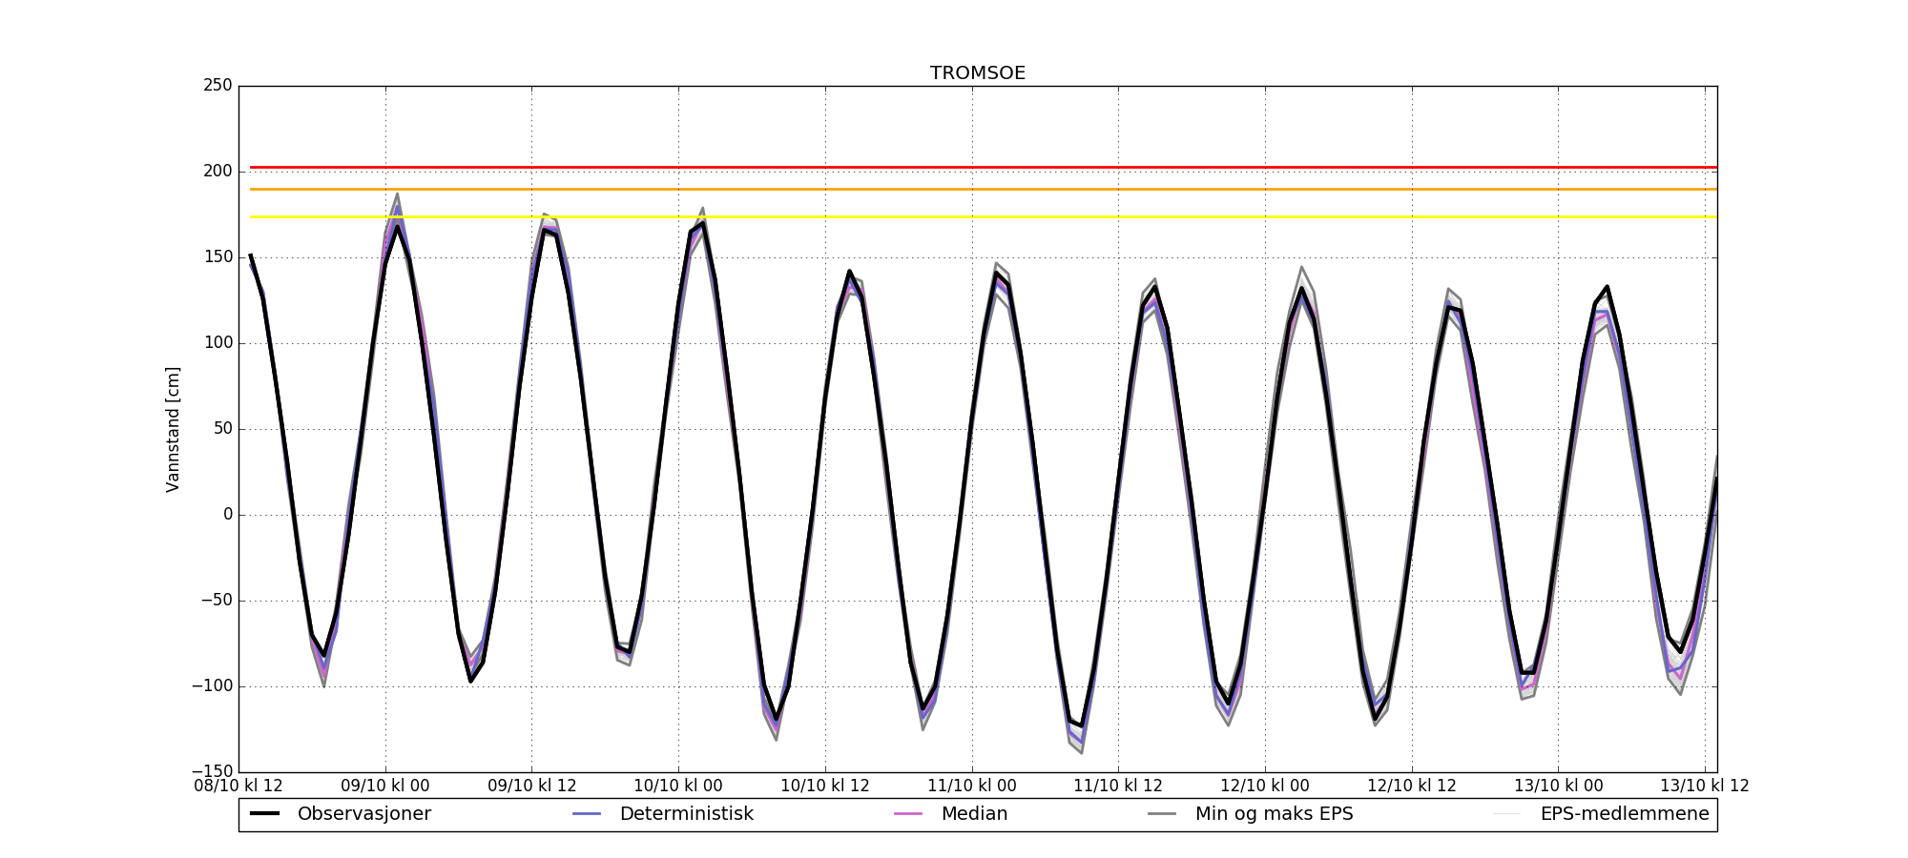Click the 09/10 kl 00 x-axis tick label

click(385, 786)
